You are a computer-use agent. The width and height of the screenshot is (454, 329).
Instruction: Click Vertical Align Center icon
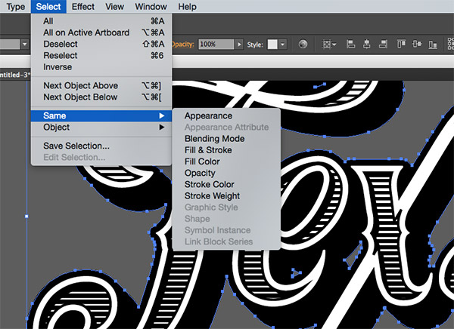[417, 45]
